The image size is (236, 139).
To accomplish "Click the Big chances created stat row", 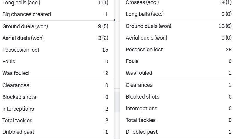I will [55, 14].
